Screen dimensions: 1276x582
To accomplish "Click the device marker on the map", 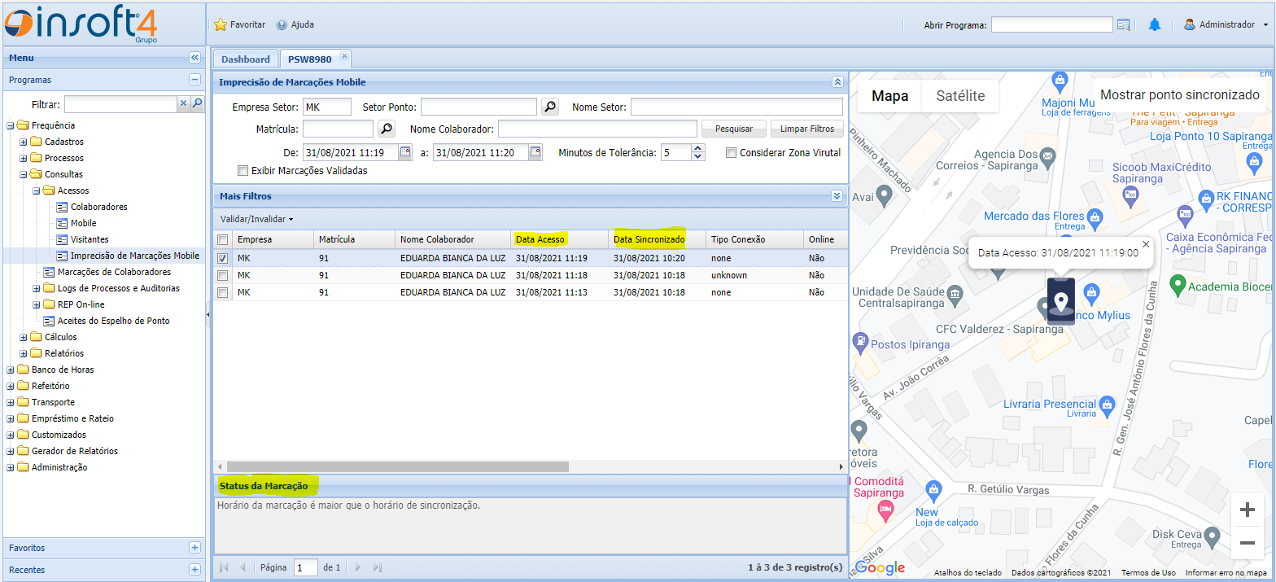I will [1060, 301].
